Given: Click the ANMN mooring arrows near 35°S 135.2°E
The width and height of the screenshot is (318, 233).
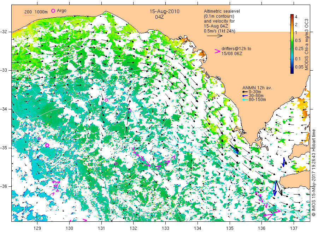Looking at the screenshot, I should (x=235, y=149).
